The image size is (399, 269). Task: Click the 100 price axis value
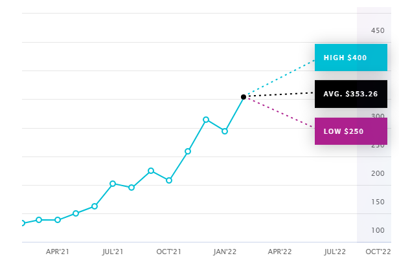[378, 230]
